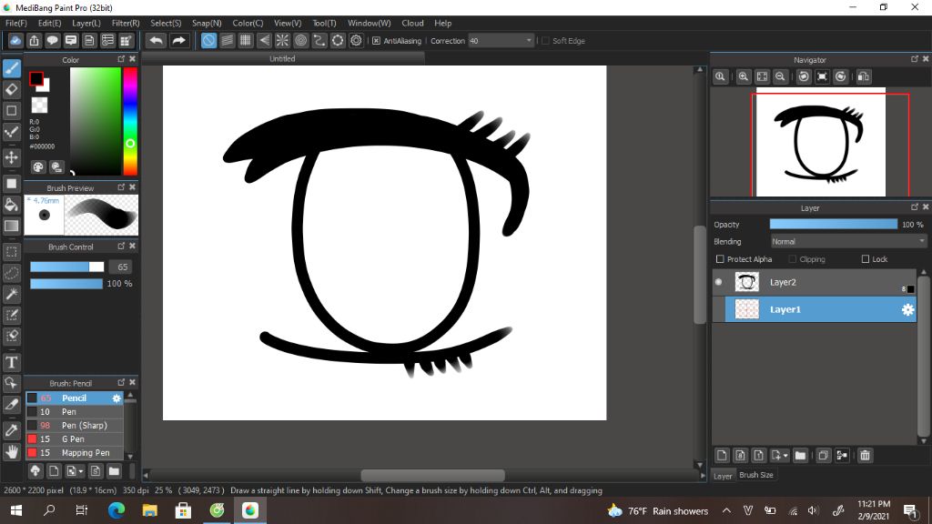Open the Filter(R) menu

(126, 23)
